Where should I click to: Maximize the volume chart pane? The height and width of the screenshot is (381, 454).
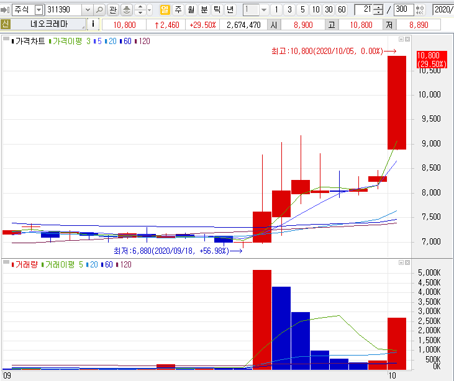[401, 262]
